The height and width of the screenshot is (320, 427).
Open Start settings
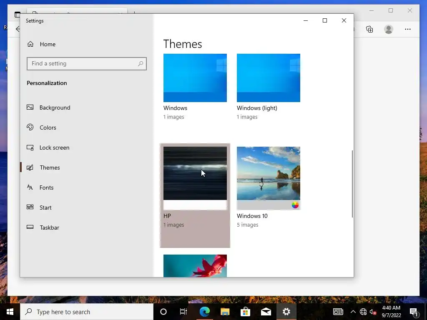[39, 207]
